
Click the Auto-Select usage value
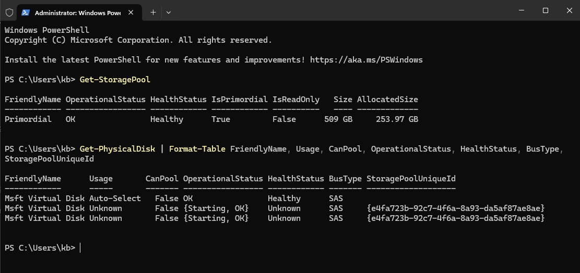click(115, 198)
